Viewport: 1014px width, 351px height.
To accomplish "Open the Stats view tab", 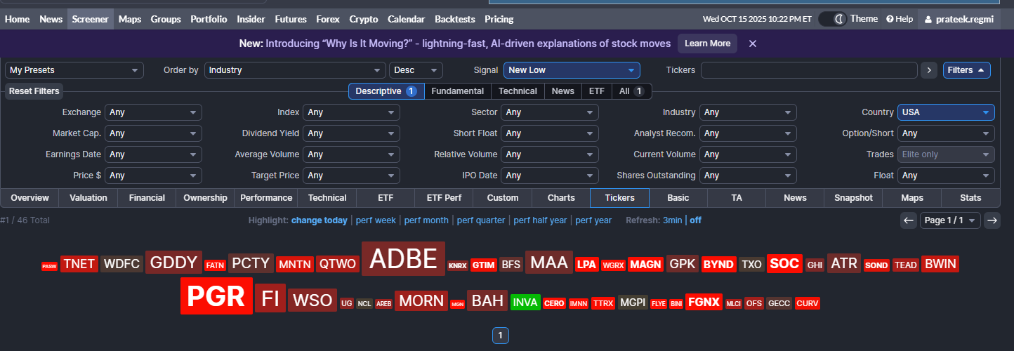I will [970, 198].
